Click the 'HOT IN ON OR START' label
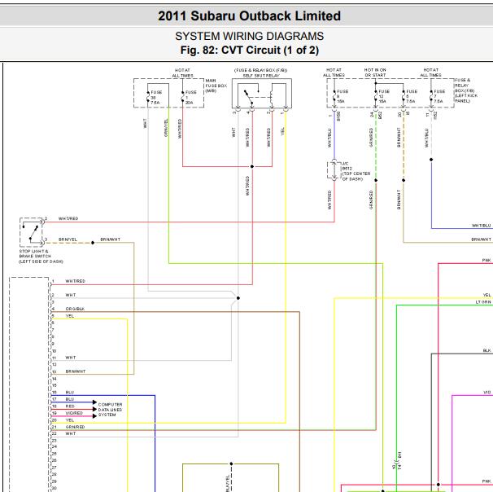The width and height of the screenshot is (493, 492). pyautogui.click(x=375, y=72)
